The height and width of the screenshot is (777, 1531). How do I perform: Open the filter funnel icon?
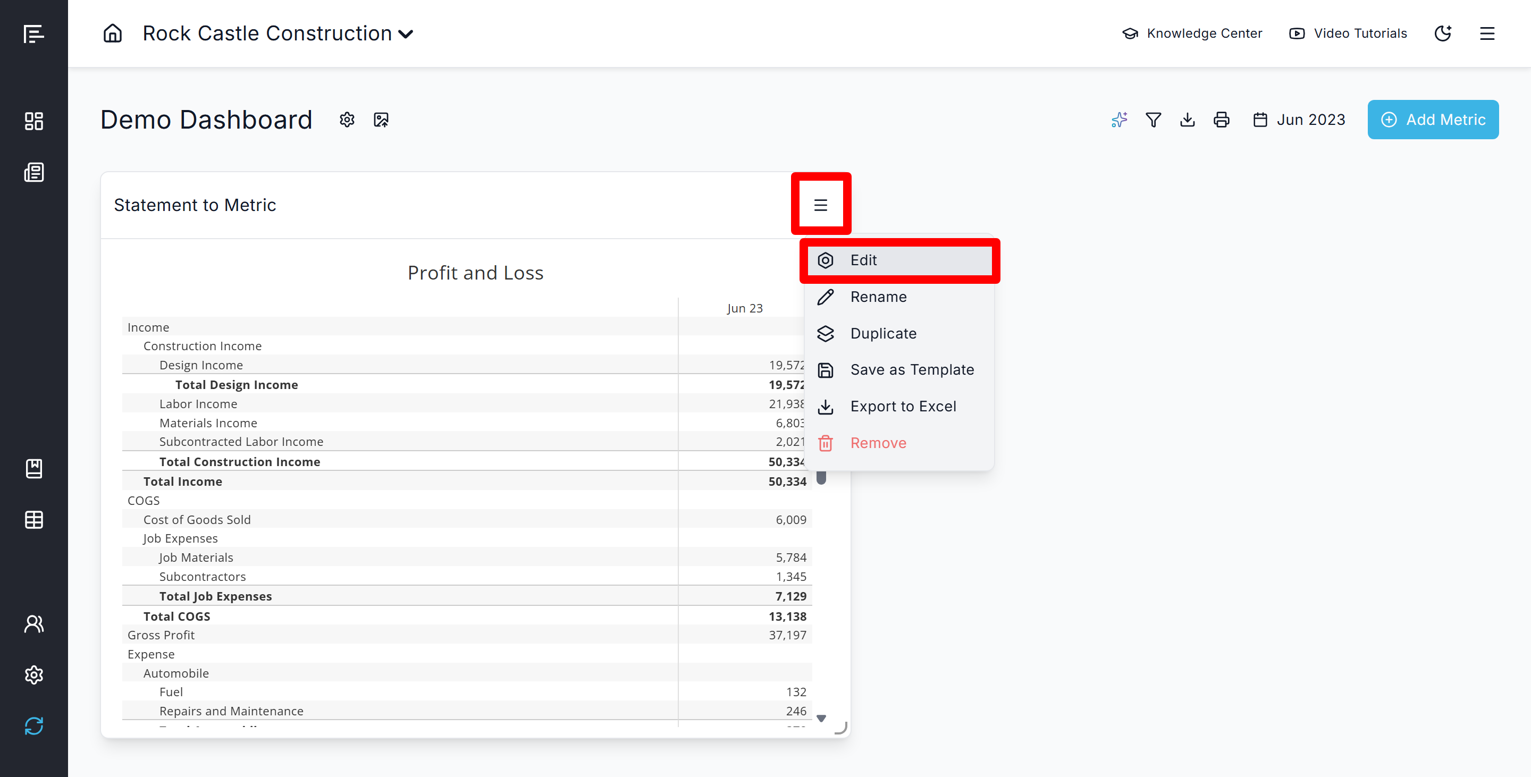click(x=1153, y=120)
